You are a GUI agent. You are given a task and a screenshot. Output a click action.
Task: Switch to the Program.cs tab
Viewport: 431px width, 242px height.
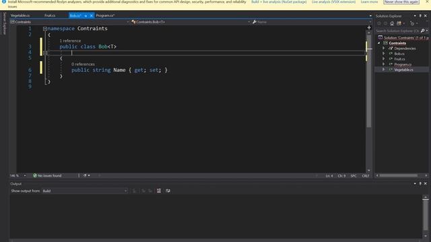[105, 15]
